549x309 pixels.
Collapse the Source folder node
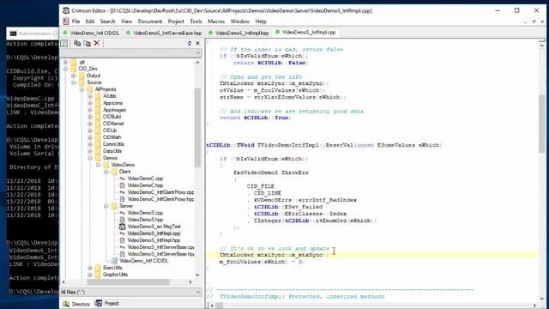coord(74,82)
